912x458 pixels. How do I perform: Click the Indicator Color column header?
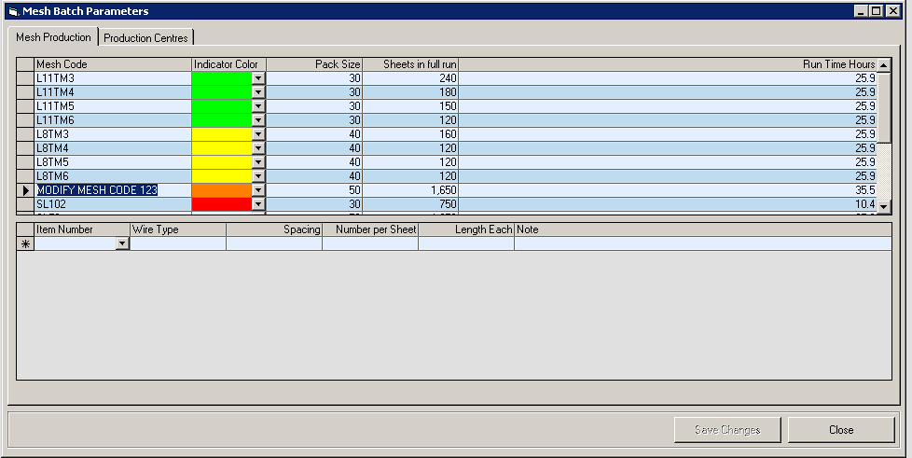tap(228, 64)
